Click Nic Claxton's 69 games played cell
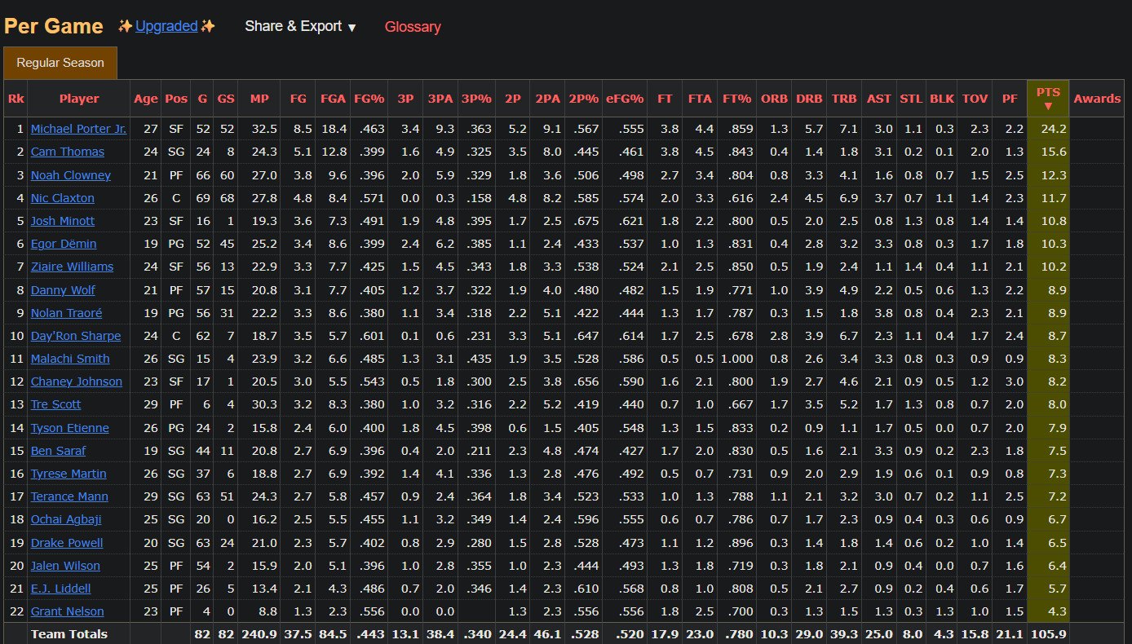Image resolution: width=1132 pixels, height=644 pixels. click(x=201, y=198)
